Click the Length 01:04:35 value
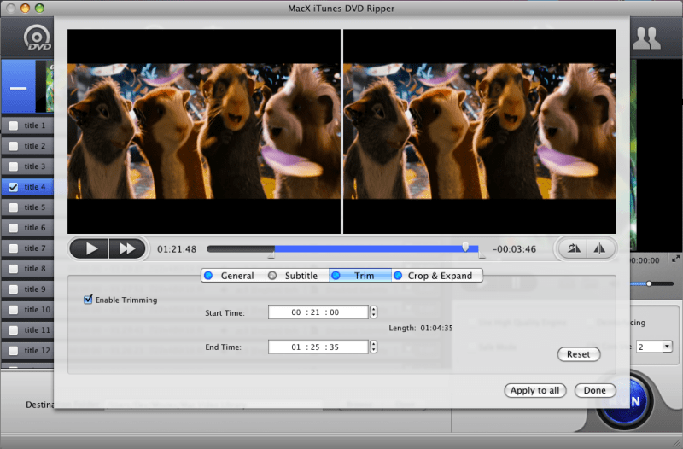The height and width of the screenshot is (449, 683). click(x=436, y=328)
